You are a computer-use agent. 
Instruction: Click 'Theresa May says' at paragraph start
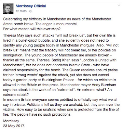16,35
